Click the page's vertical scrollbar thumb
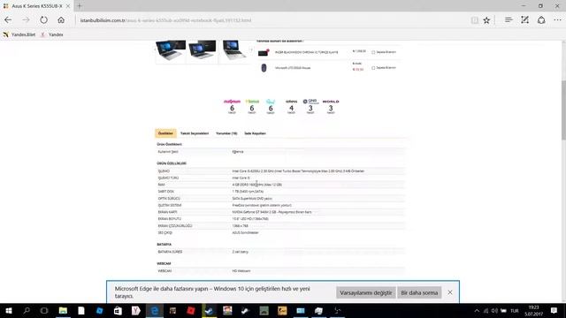 click(563, 110)
